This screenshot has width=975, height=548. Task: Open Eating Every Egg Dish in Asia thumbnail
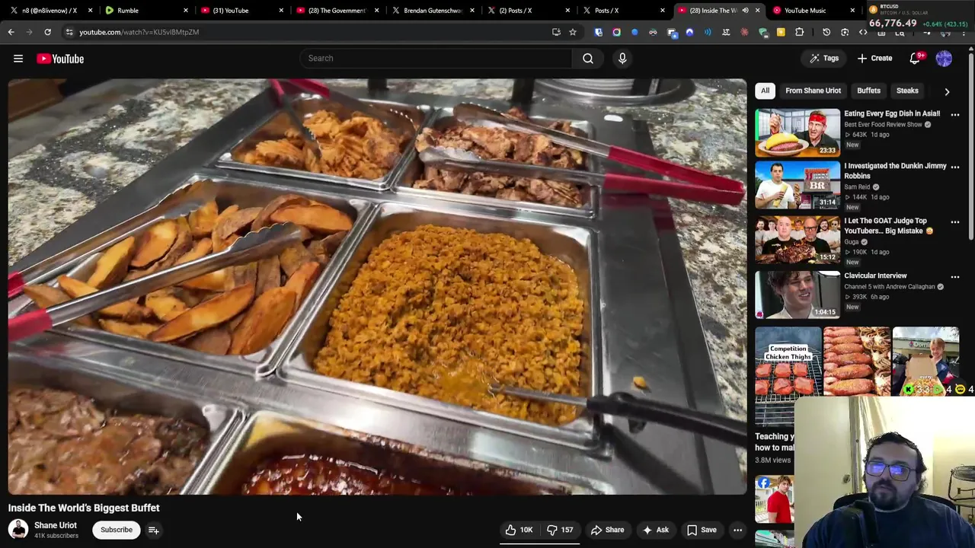point(798,132)
